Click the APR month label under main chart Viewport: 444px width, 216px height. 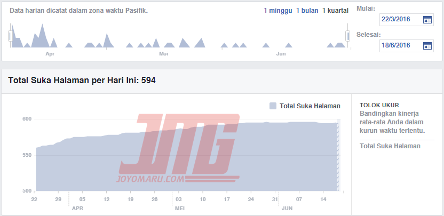point(77,209)
